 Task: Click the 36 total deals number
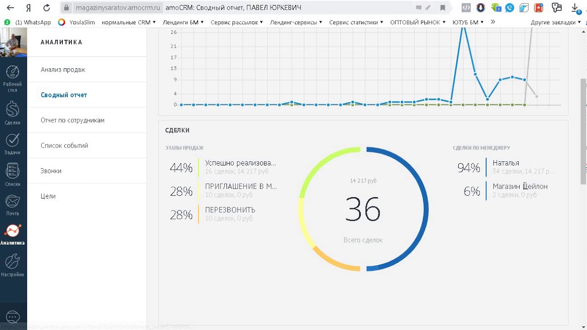pos(363,210)
